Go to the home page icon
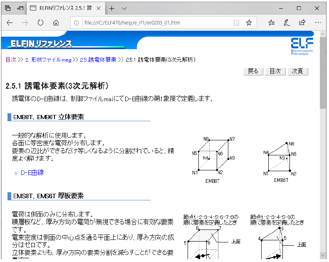329x262 pixels. click(56, 22)
